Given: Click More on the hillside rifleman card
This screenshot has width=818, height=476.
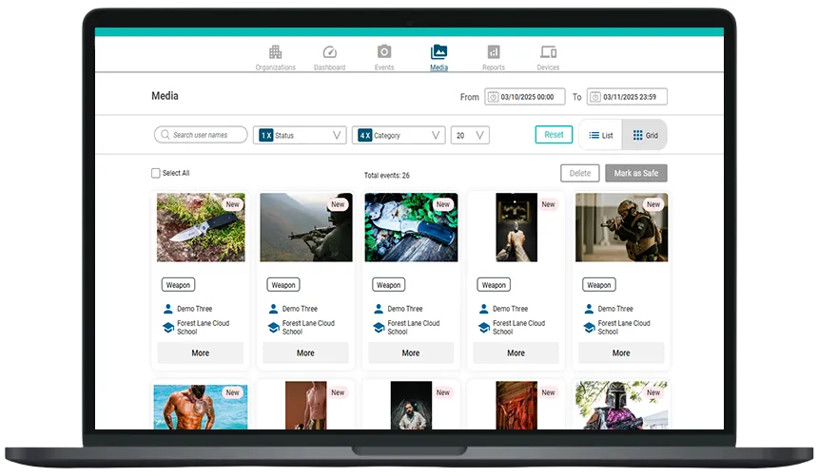Looking at the screenshot, I should point(305,352).
